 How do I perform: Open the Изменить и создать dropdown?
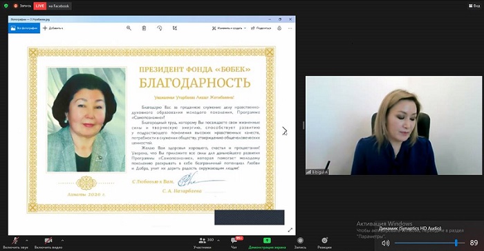pyautogui.click(x=229, y=28)
